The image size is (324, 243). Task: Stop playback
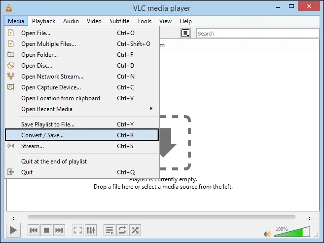pyautogui.click(x=46, y=230)
